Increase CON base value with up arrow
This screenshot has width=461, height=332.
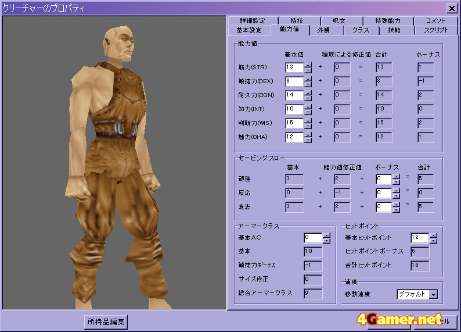click(x=308, y=92)
